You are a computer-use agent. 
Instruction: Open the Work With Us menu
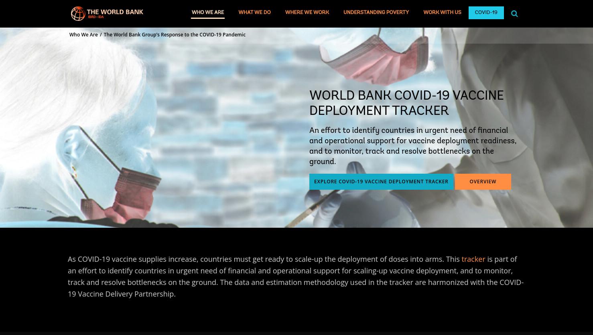442,13
